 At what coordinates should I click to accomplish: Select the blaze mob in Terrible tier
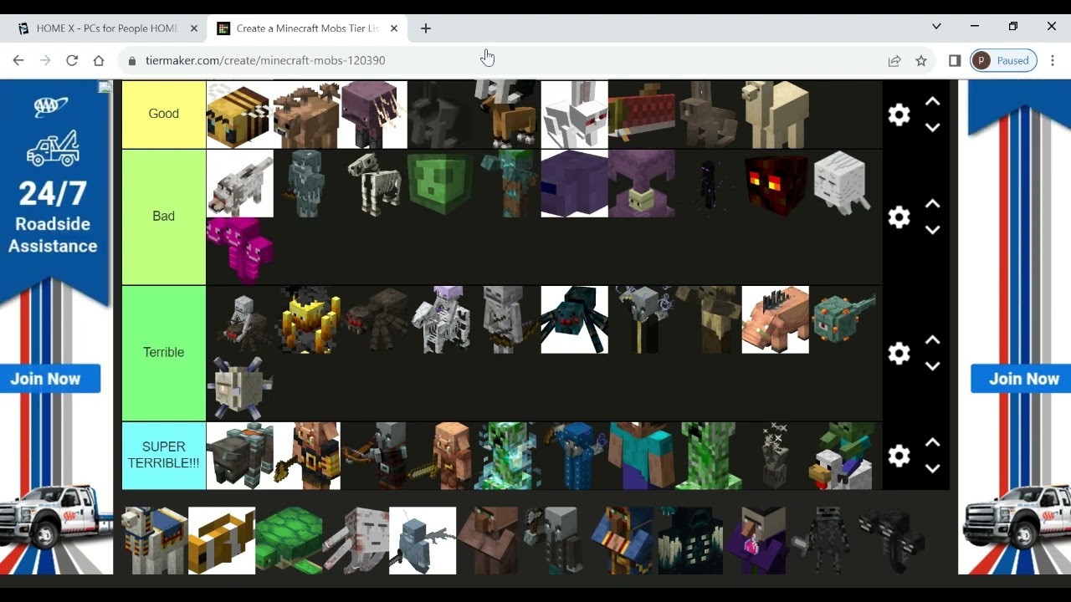306,320
